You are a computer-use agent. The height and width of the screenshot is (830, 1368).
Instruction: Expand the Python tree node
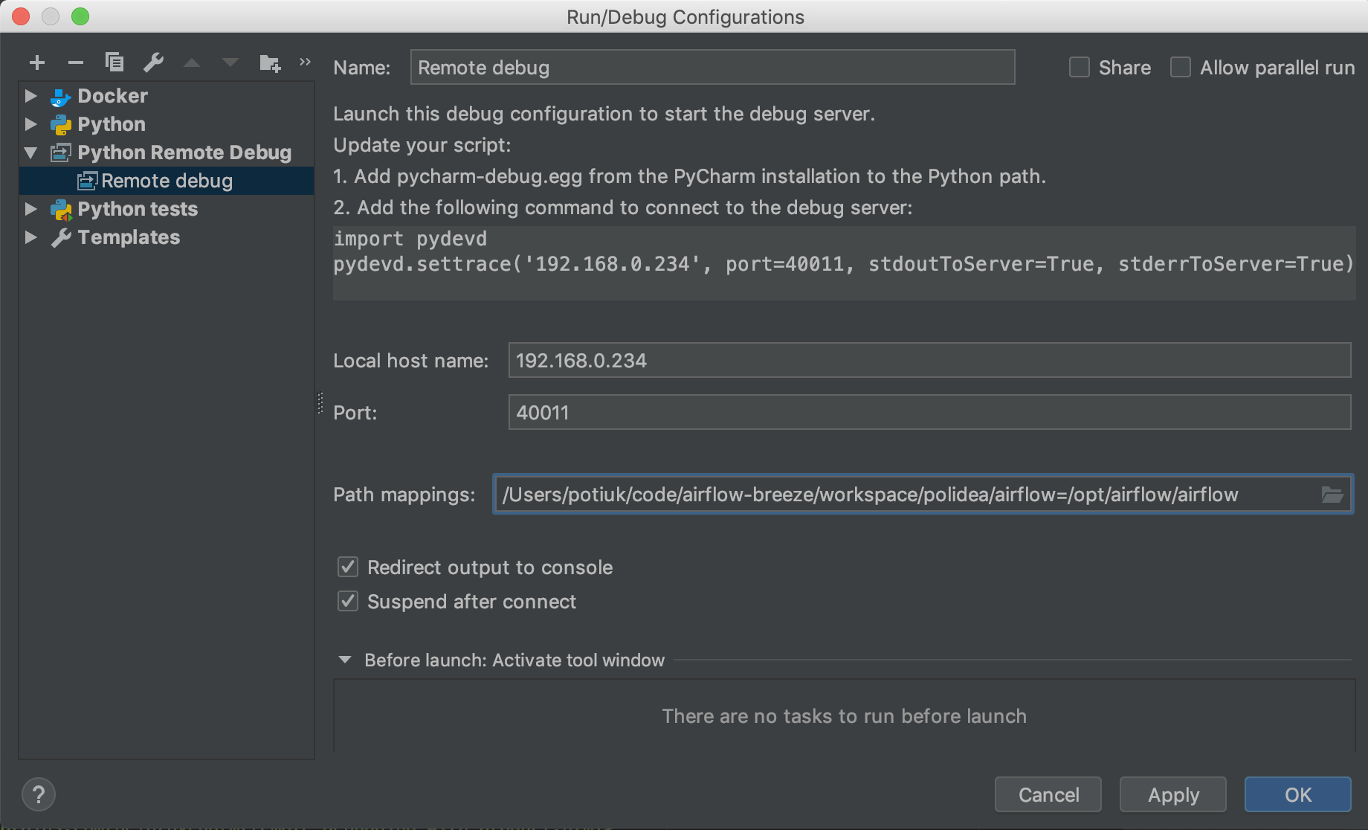click(x=31, y=124)
